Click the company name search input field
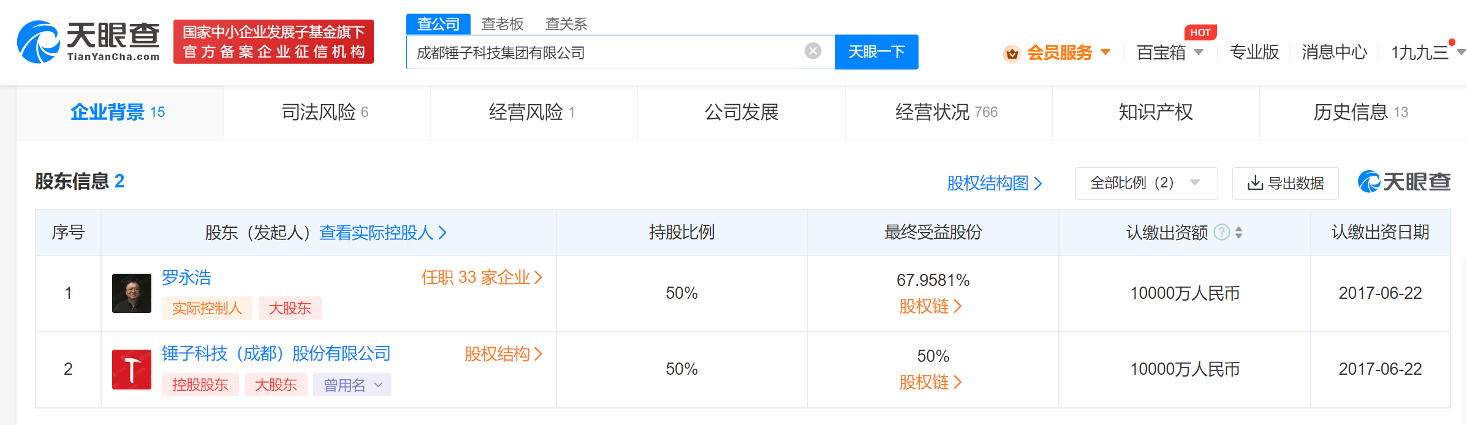 coord(607,53)
